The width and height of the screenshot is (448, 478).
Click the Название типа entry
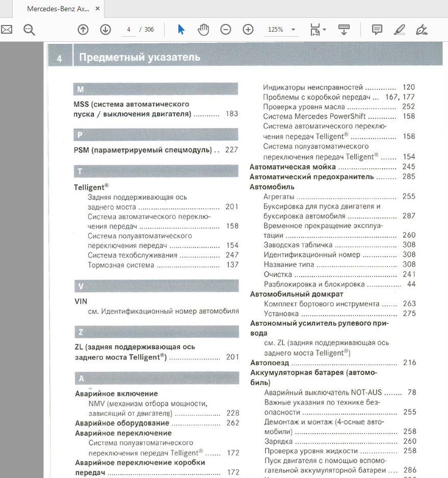pyautogui.click(x=288, y=264)
